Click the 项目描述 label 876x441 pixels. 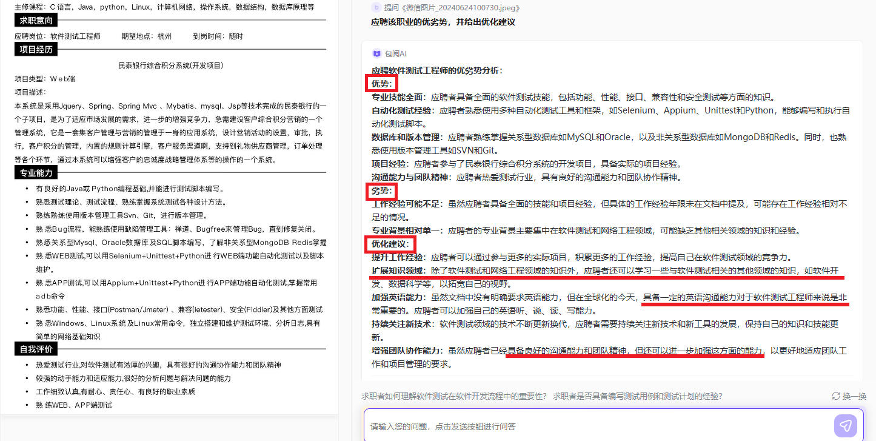30,92
